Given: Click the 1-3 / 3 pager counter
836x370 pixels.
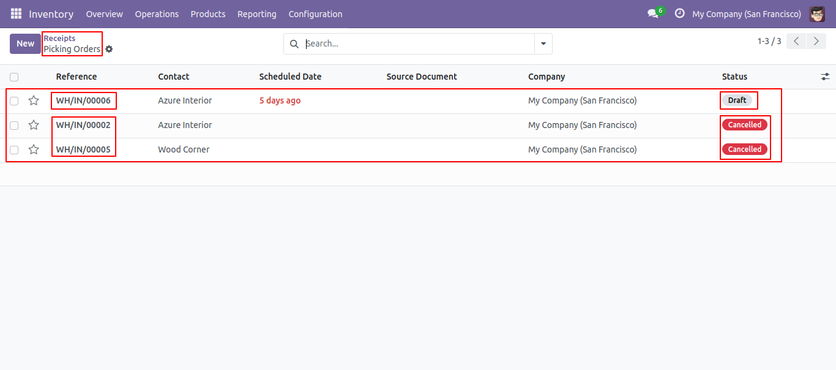Looking at the screenshot, I should point(769,41).
